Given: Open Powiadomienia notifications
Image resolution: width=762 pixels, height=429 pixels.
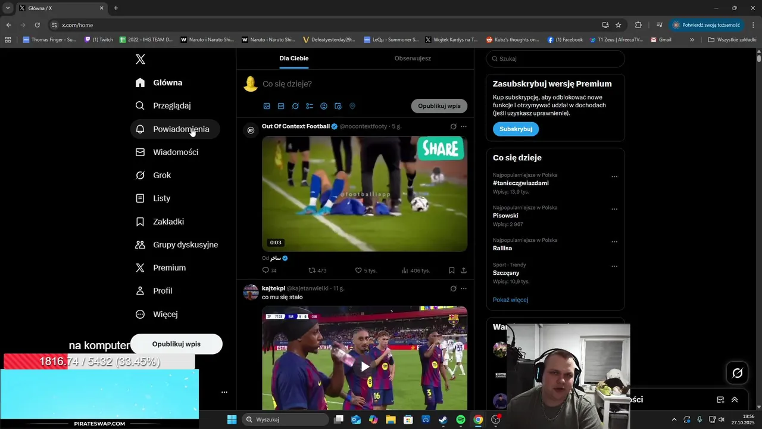Looking at the screenshot, I should click(175, 129).
